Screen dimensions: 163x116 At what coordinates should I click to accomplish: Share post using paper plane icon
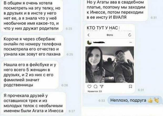pos(101,87)
